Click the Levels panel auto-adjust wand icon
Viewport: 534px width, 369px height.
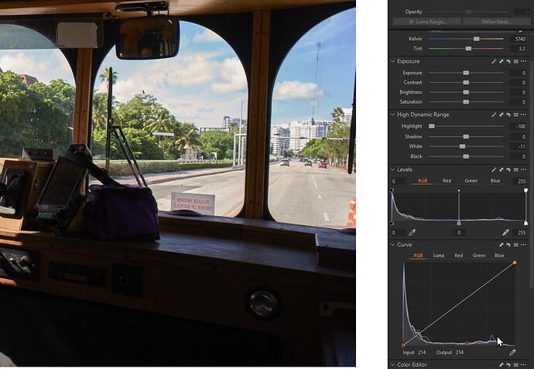(x=494, y=169)
